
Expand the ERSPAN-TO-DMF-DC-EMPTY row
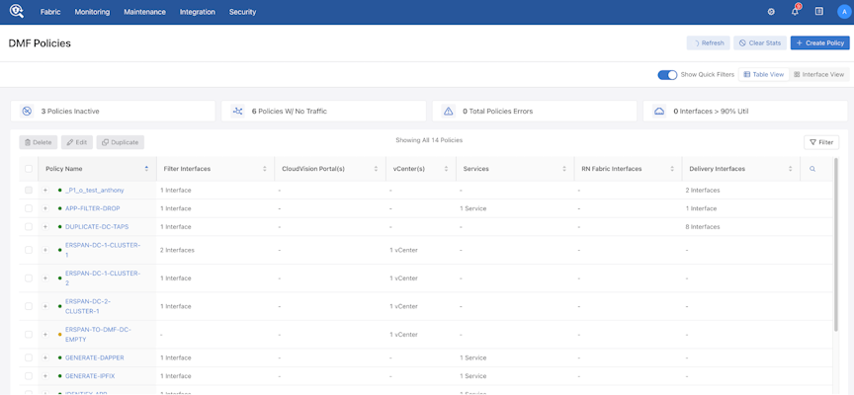pos(45,335)
